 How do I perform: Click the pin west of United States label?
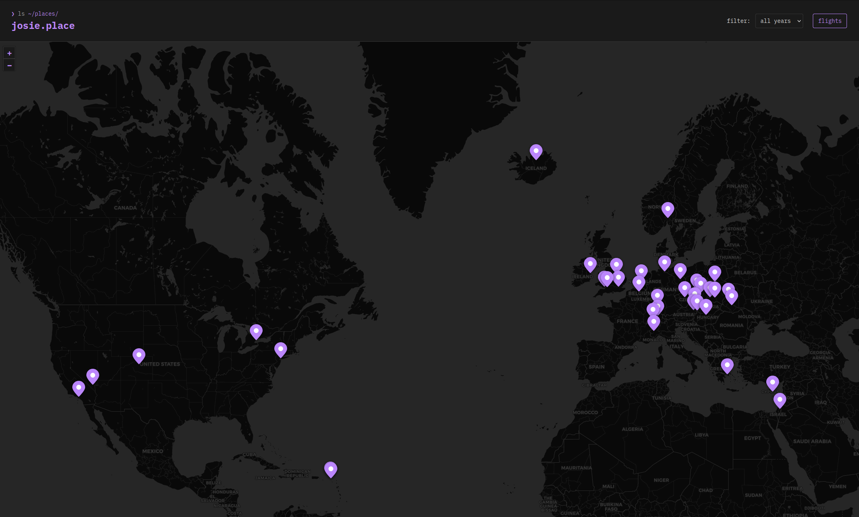(139, 356)
